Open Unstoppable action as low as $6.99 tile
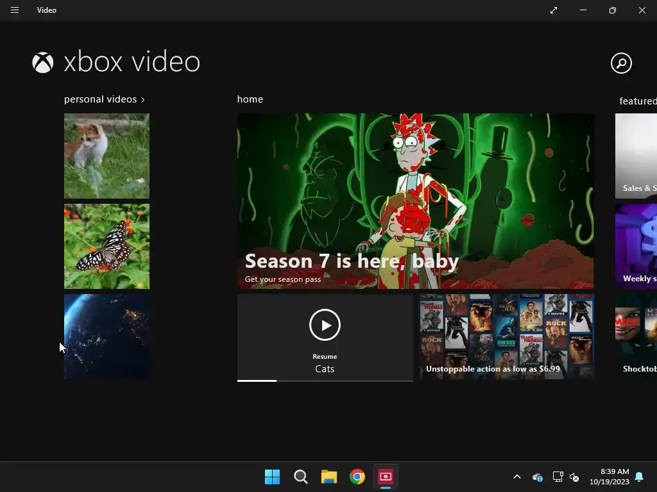657x492 pixels. point(507,337)
